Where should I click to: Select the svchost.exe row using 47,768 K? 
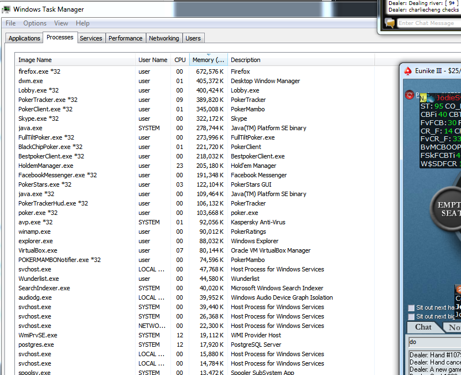pyautogui.click(x=195, y=269)
